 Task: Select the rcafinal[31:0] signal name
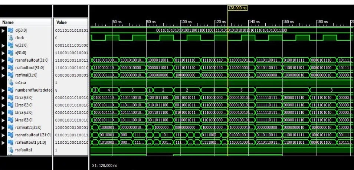pyautogui.click(x=26, y=75)
